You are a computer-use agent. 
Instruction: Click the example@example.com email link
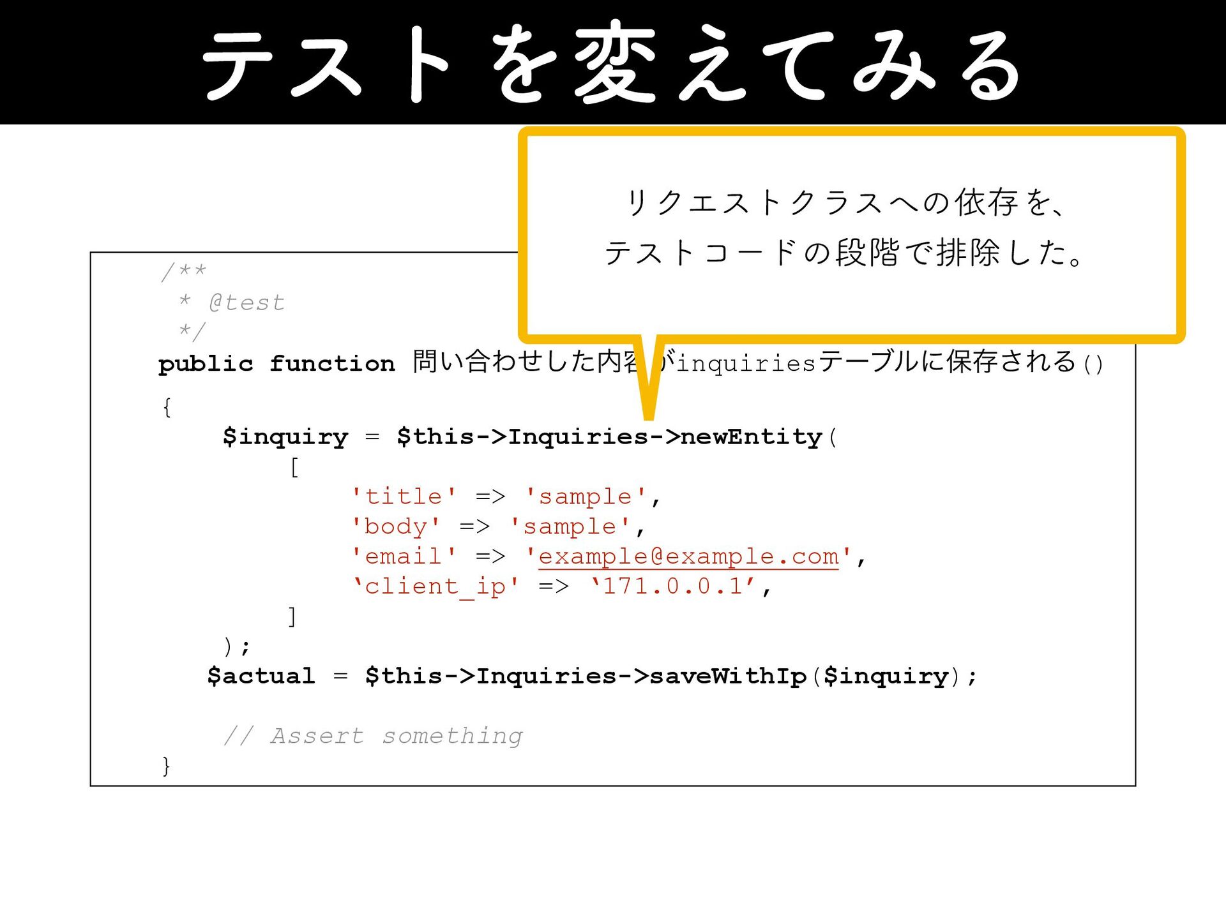(x=688, y=557)
